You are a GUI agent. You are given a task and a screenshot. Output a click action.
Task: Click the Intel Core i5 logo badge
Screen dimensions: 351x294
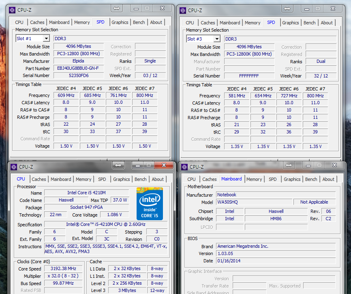[x=150, y=204]
